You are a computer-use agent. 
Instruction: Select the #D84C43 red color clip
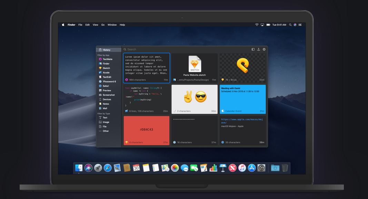[147, 130]
